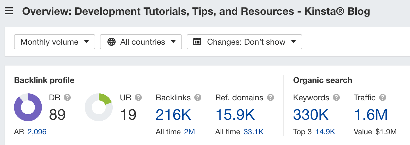Click the green UR donut chart

point(99,107)
